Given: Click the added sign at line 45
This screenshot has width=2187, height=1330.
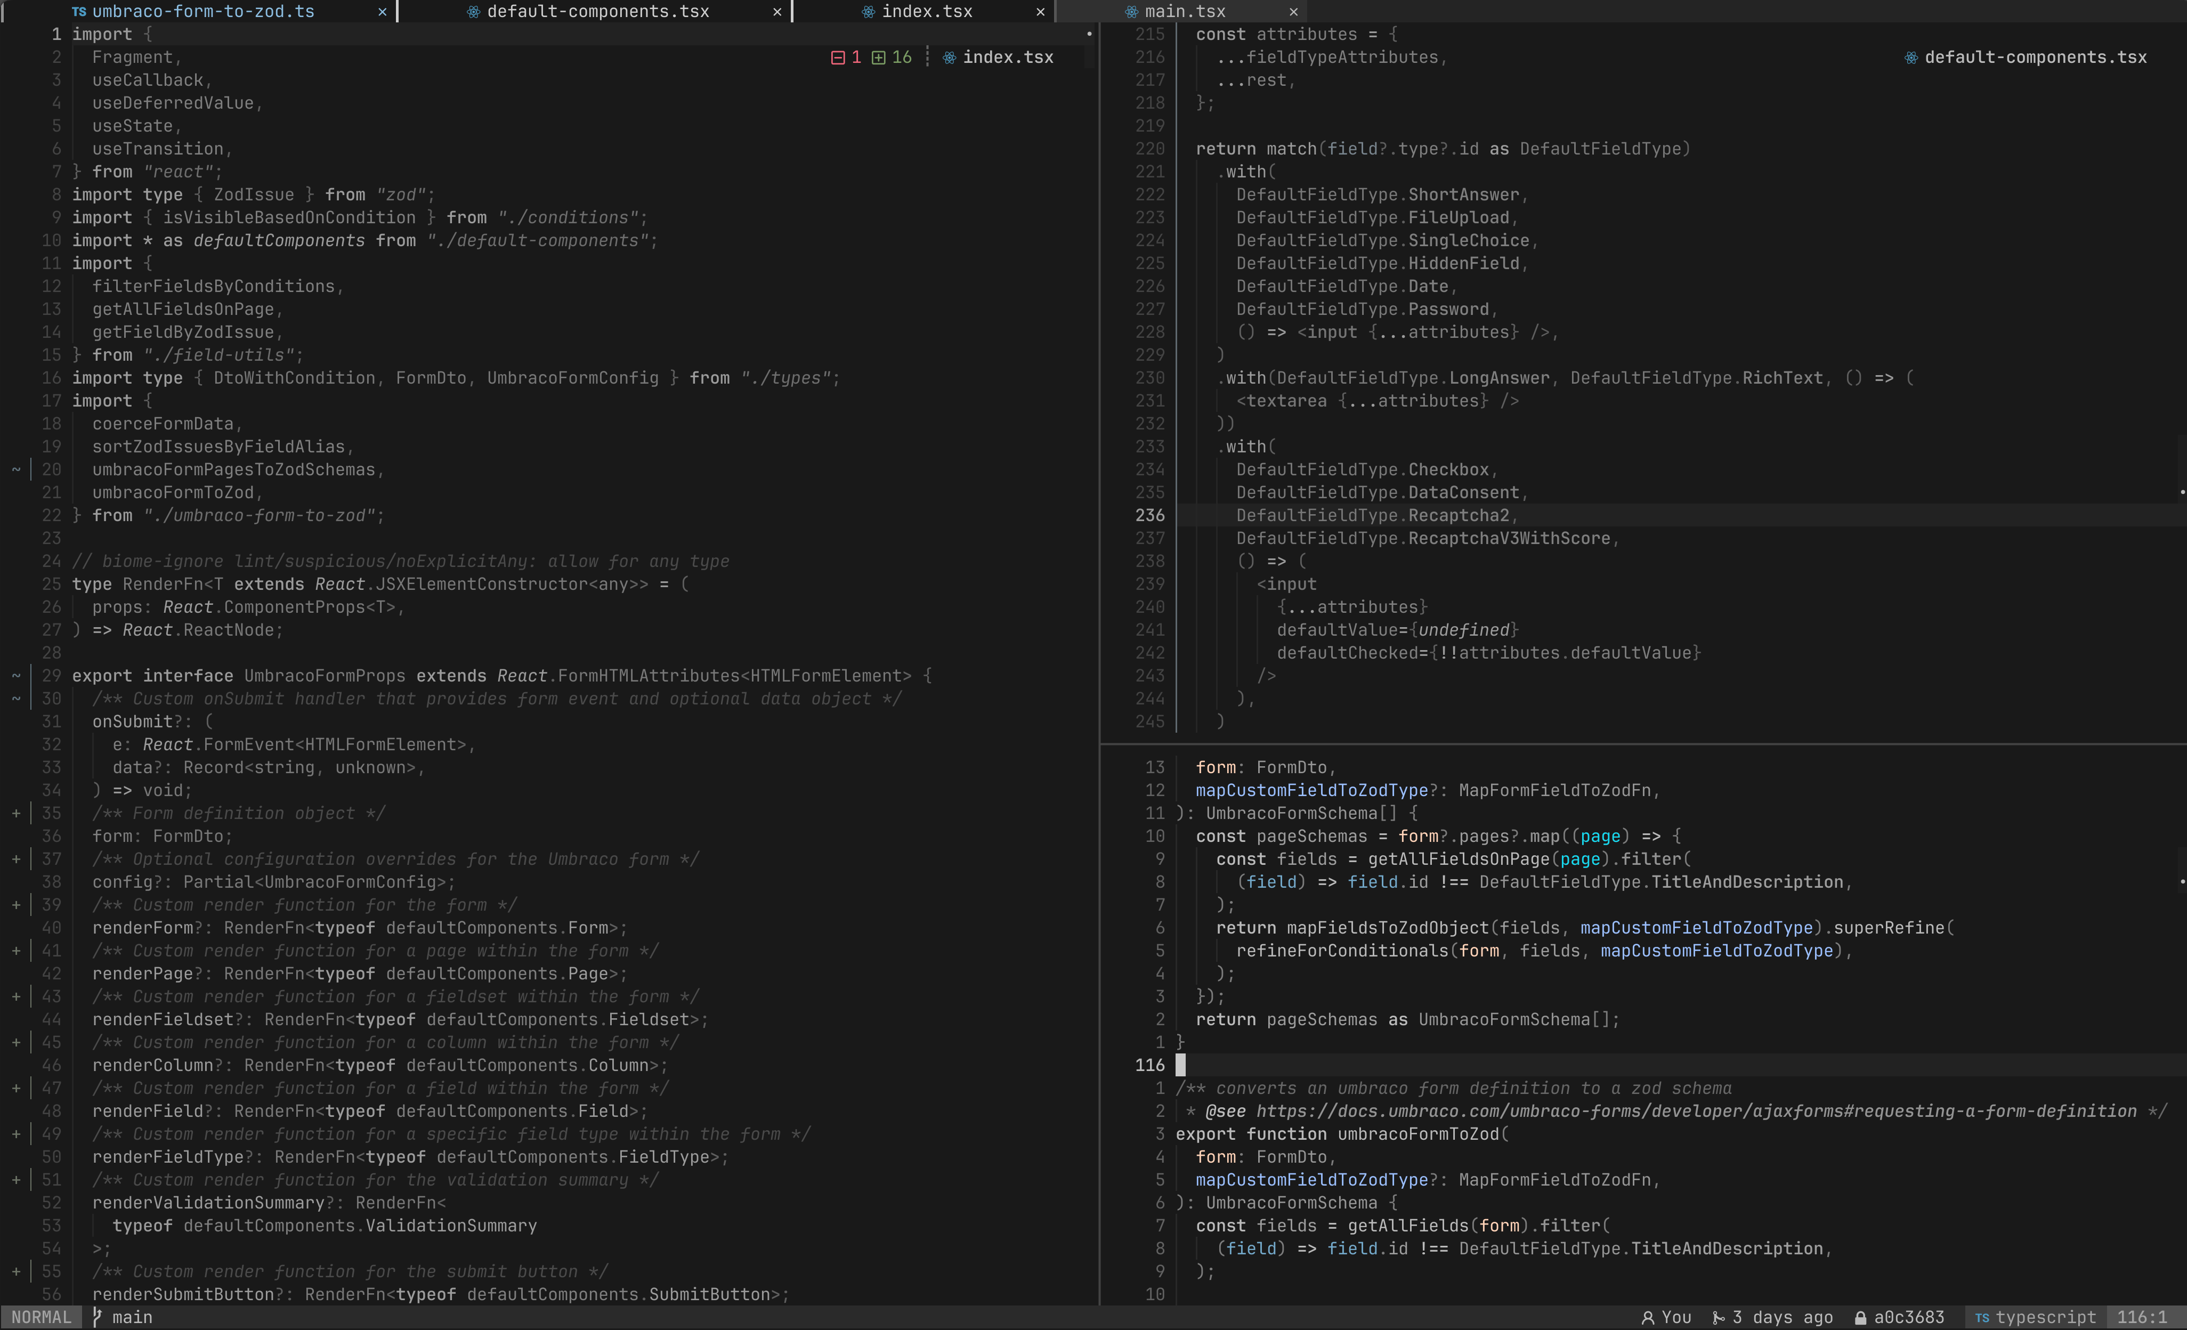Looking at the screenshot, I should point(16,1043).
